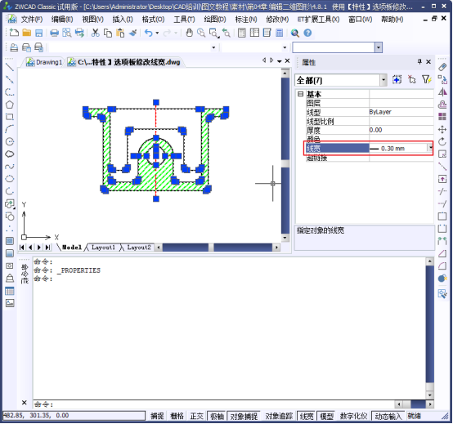This screenshot has height=424, width=453.
Task: Select the Erase tool icon
Action: (442, 67)
